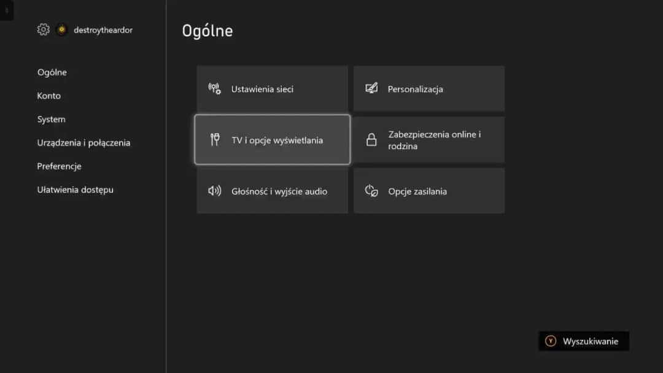
Task: Go to the System category
Action: 51,119
